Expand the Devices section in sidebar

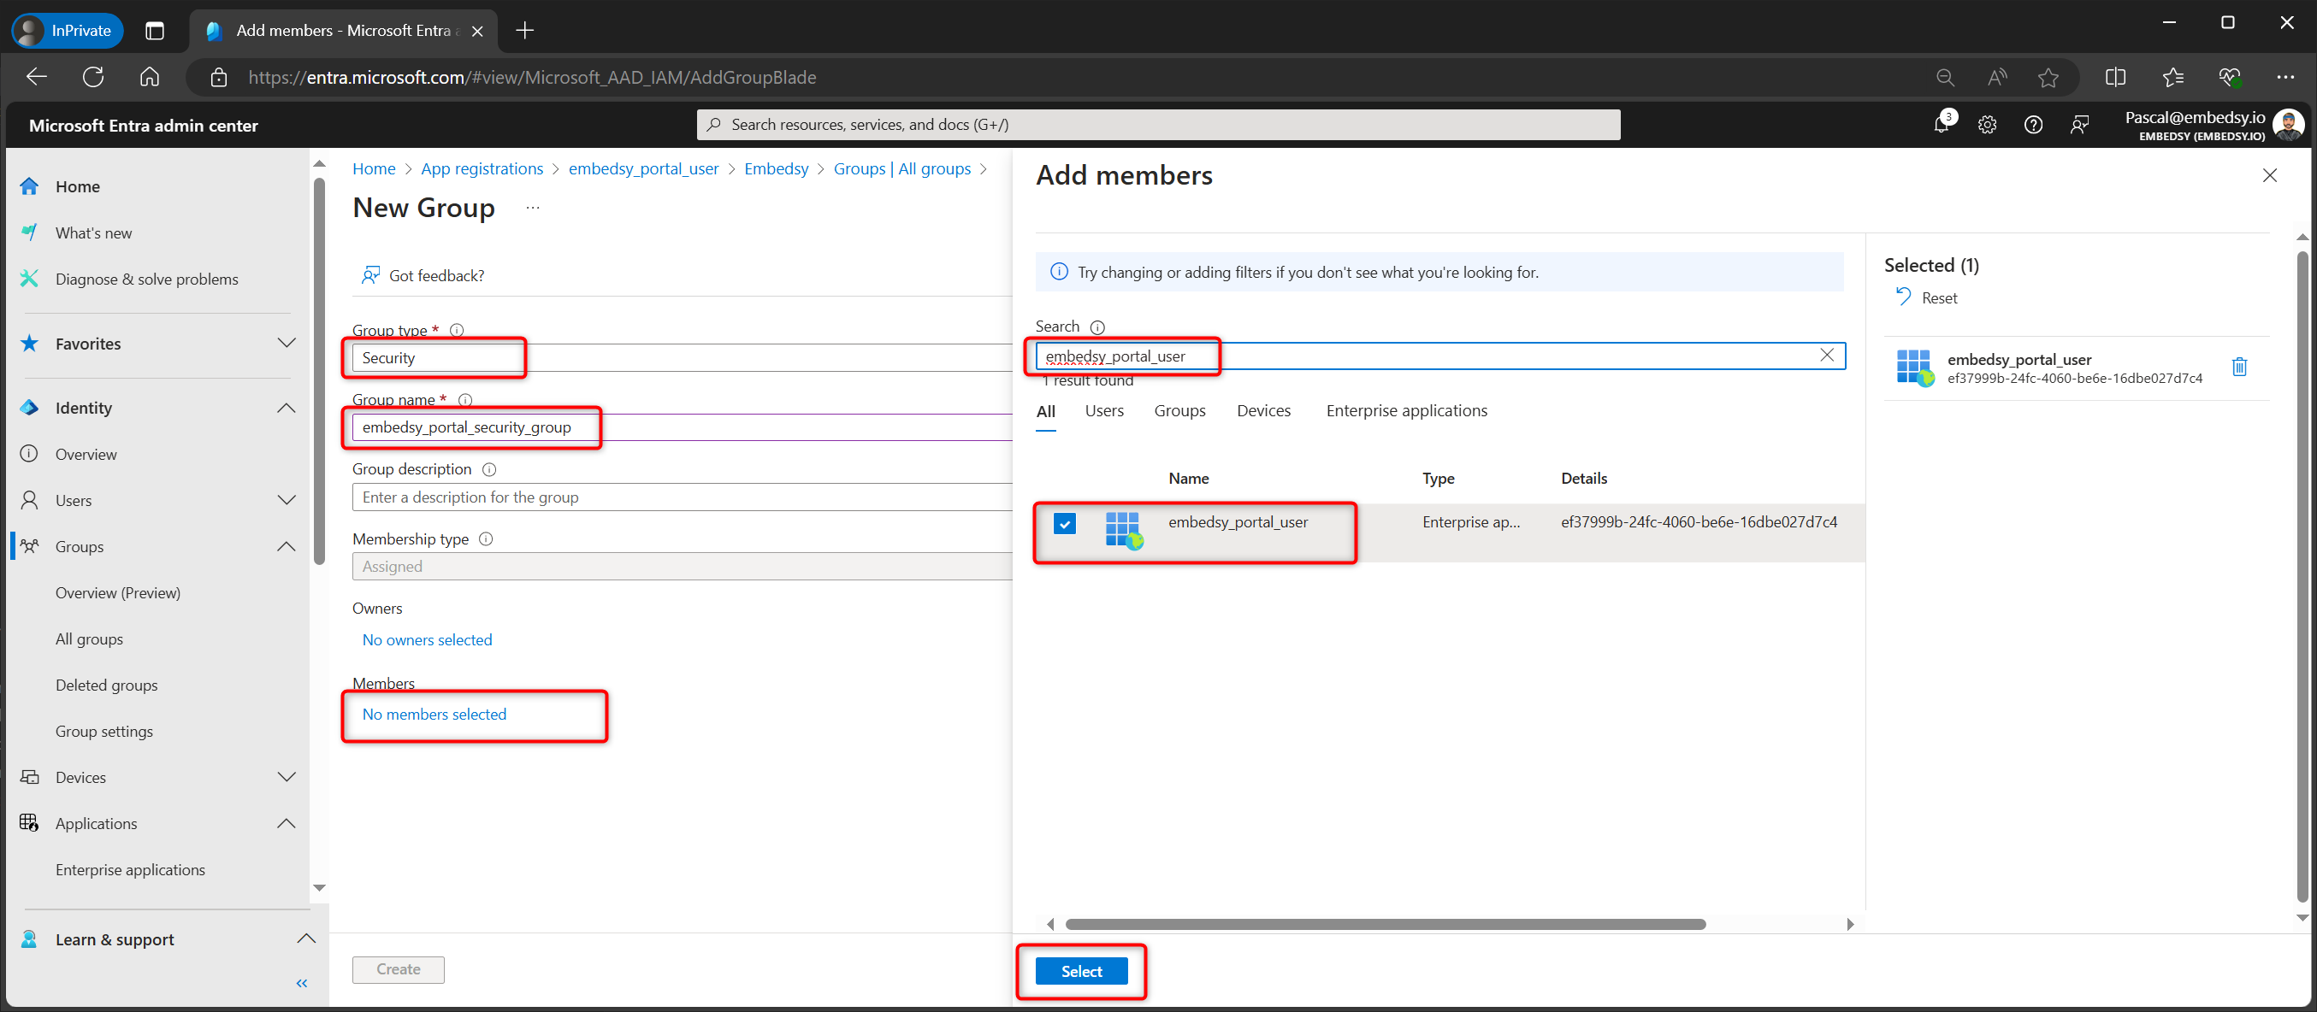coord(286,777)
